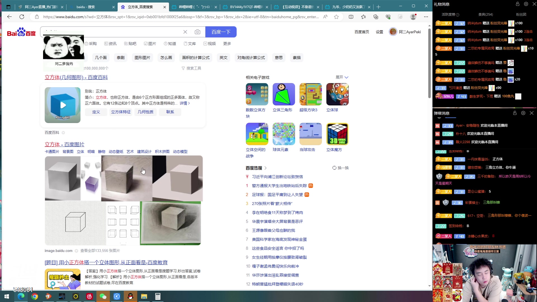Open hot search 足球报：国足平庸到让人失望

click(x=277, y=195)
